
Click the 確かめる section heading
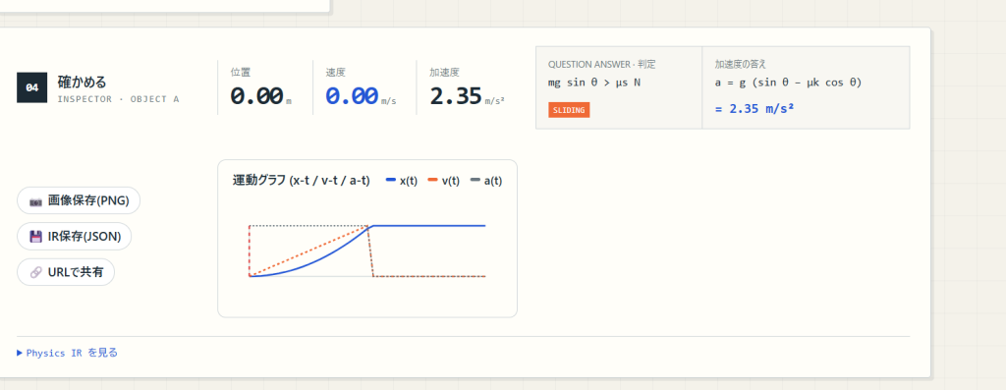83,83
